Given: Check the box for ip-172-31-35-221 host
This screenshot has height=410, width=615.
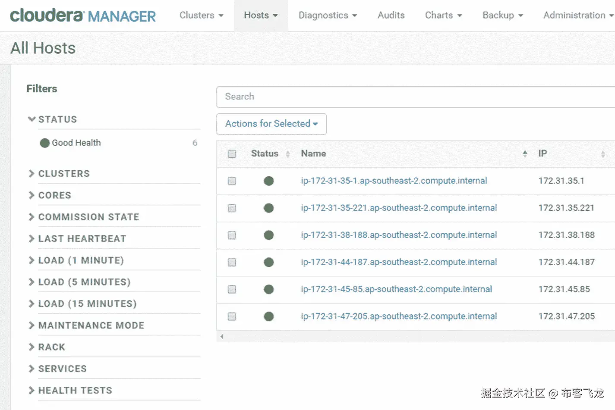Looking at the screenshot, I should (x=232, y=208).
